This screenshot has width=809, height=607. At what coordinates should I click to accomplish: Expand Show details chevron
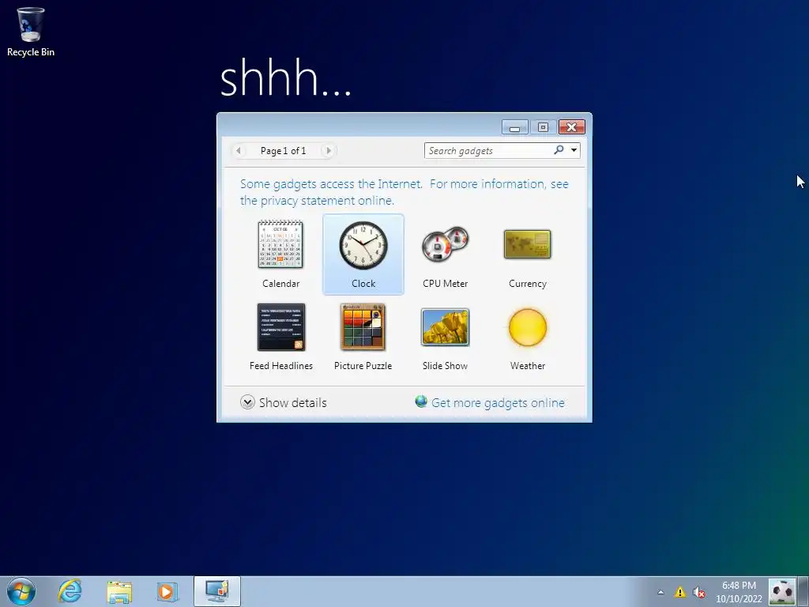[247, 402]
